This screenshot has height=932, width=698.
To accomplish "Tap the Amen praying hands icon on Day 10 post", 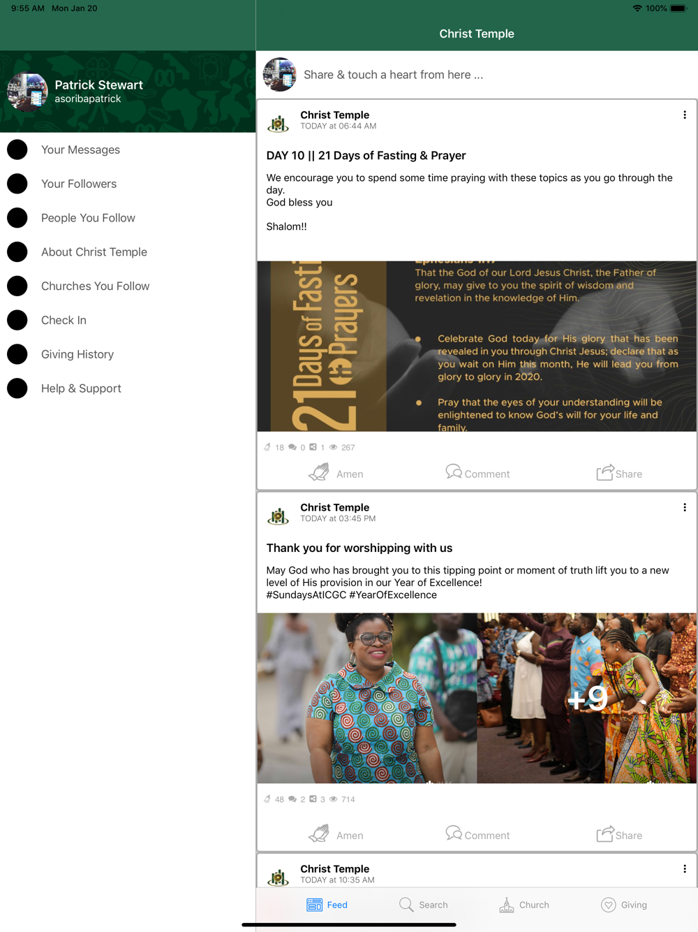I will pos(319,472).
